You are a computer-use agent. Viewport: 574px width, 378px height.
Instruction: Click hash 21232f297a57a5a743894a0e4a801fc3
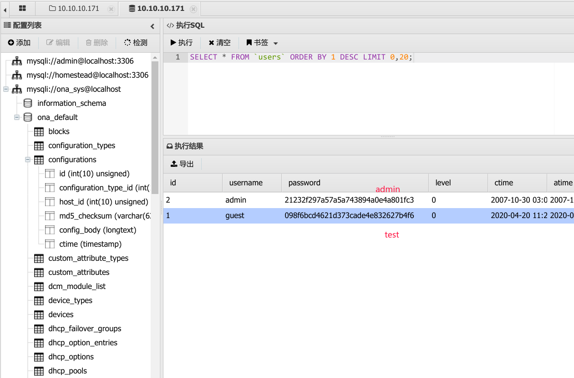(x=349, y=200)
